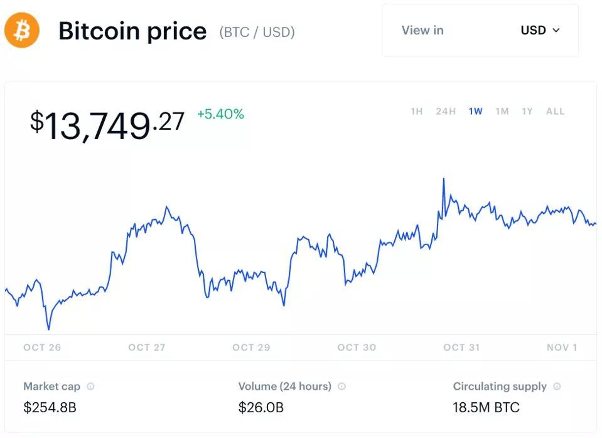Switch chart to 1Y range
Image resolution: width=602 pixels, height=438 pixels.
pyautogui.click(x=527, y=112)
